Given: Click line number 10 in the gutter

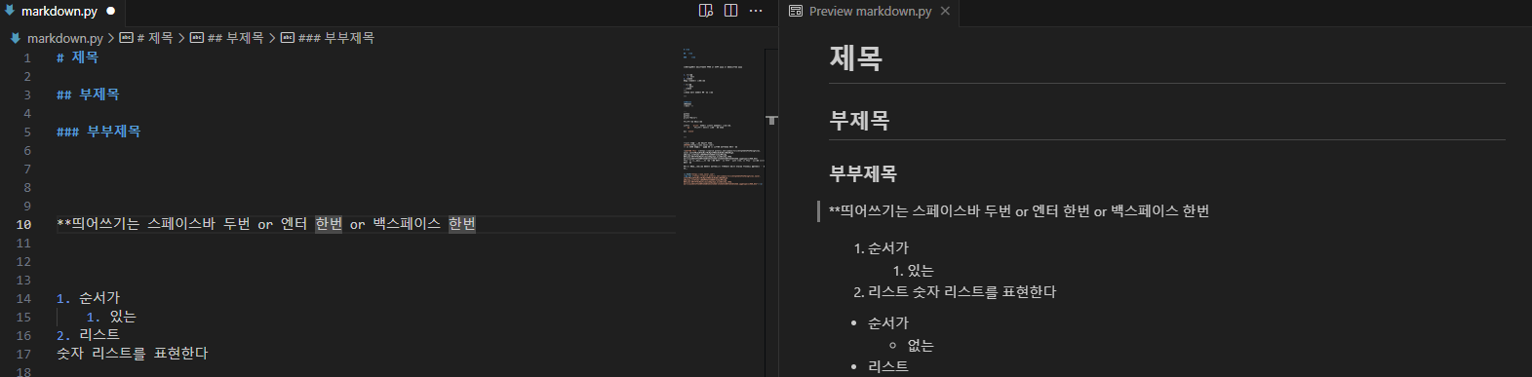Looking at the screenshot, I should point(23,224).
